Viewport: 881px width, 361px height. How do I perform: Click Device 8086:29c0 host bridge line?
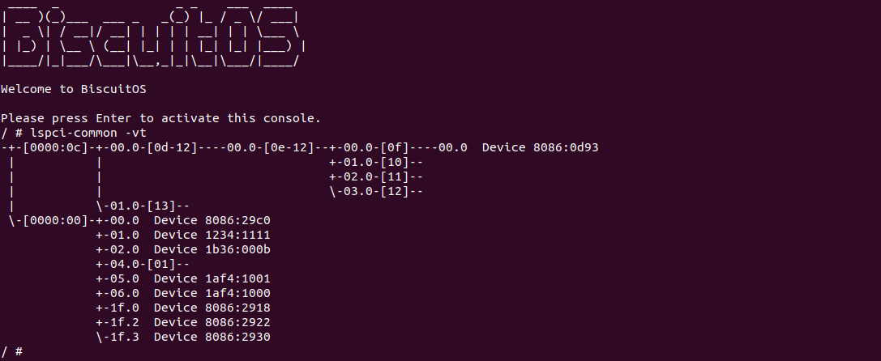[212, 219]
